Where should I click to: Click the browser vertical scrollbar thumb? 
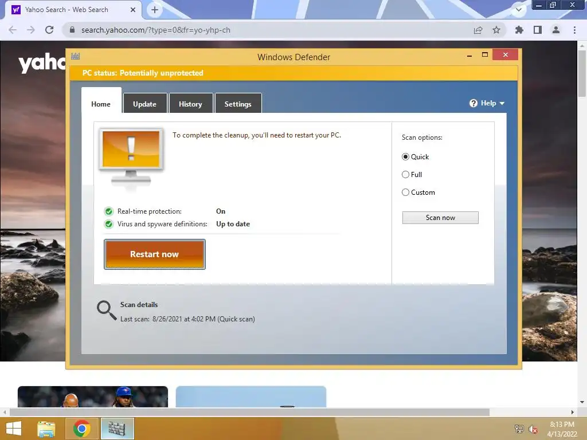pyautogui.click(x=582, y=73)
